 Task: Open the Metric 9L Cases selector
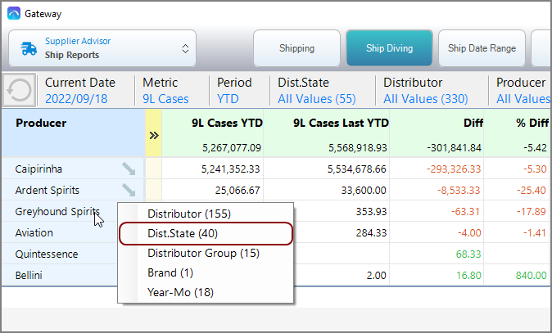[x=165, y=91]
